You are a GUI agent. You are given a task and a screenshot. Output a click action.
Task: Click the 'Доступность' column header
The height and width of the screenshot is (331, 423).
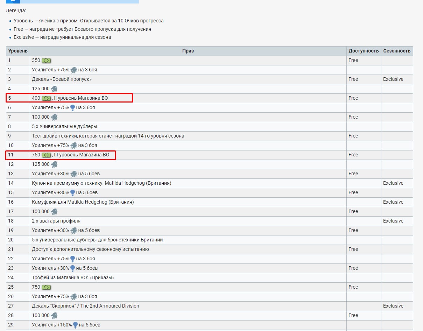364,51
